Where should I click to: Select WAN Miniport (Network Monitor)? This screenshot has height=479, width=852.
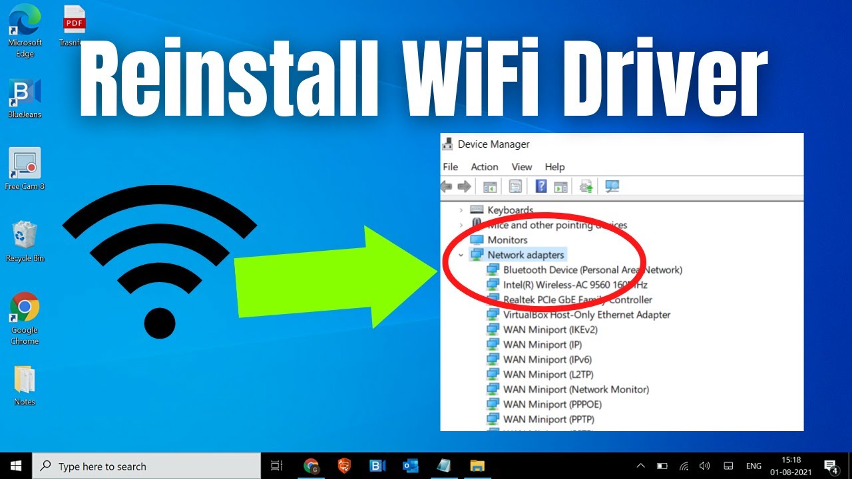[x=568, y=390]
